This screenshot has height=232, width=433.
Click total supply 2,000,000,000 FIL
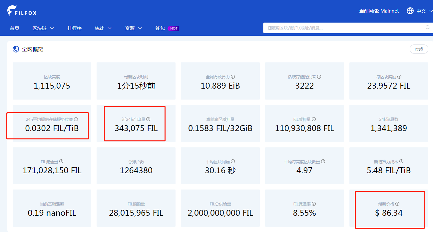[x=220, y=213]
